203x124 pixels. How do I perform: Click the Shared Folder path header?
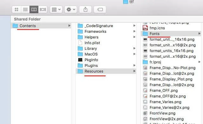click(27, 19)
